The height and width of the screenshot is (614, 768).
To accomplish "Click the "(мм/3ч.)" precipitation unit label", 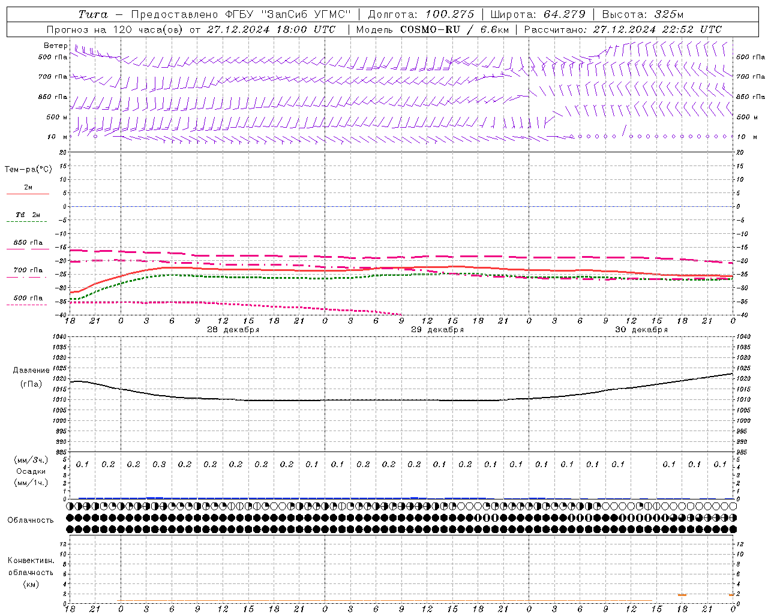I will (x=31, y=460).
